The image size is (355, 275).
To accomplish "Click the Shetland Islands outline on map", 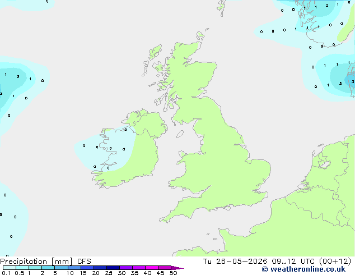I will [221, 8].
